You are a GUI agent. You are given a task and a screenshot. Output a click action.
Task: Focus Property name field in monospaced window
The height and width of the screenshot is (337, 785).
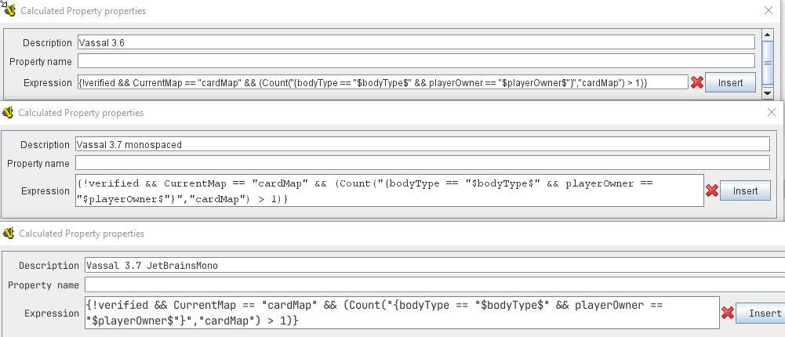coord(423,163)
